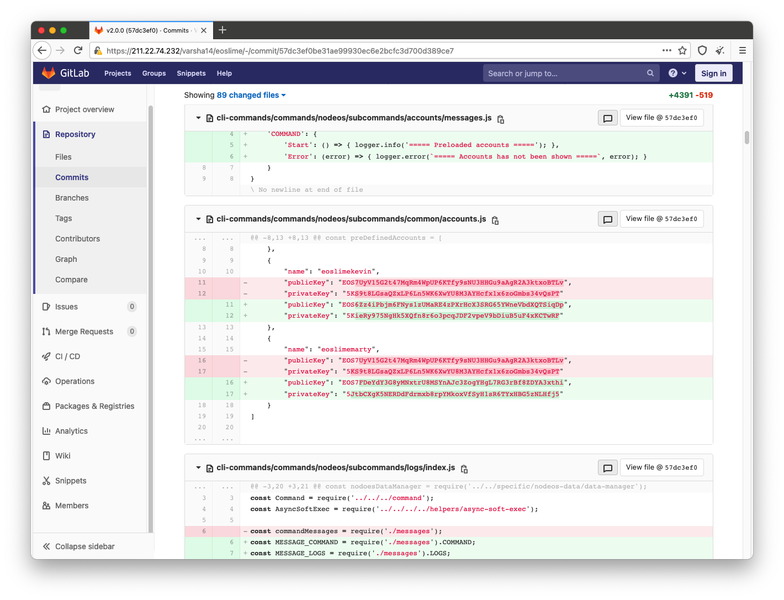Screen dimensions: 784x600
Task: Open Wiki in sidebar
Action: coord(63,456)
